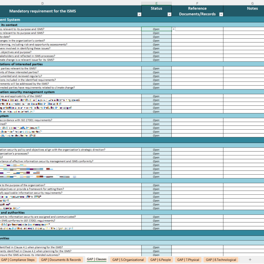Select the first Open status cell
This screenshot has width=264, height=264.
[156, 29]
